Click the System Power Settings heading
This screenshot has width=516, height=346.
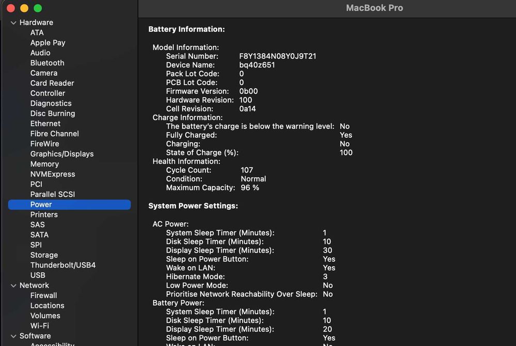(193, 206)
